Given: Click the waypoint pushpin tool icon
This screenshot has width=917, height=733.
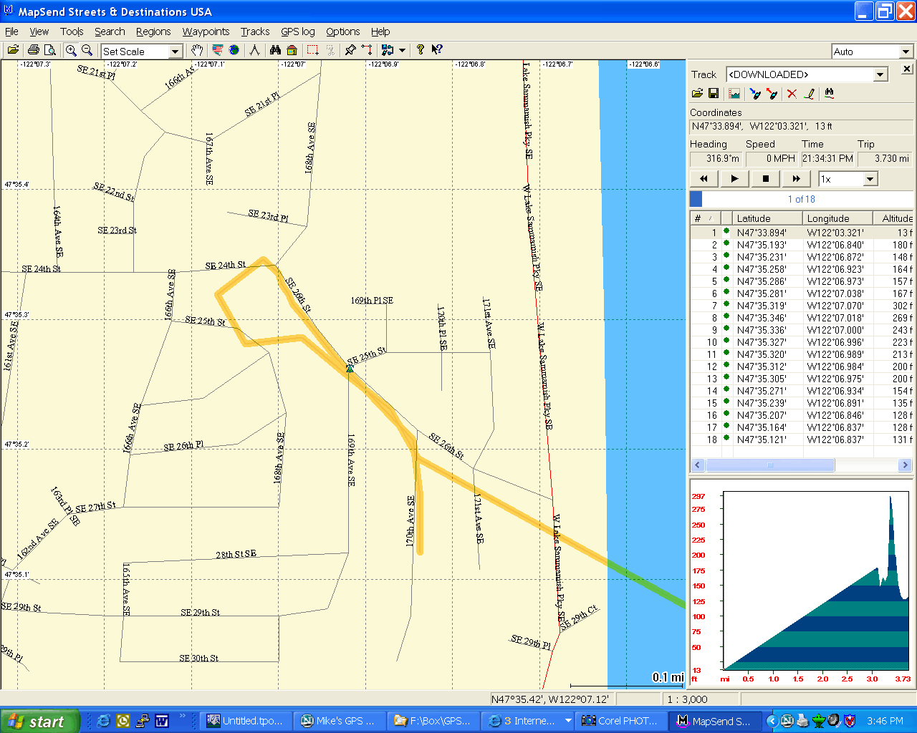Looking at the screenshot, I should tap(350, 50).
